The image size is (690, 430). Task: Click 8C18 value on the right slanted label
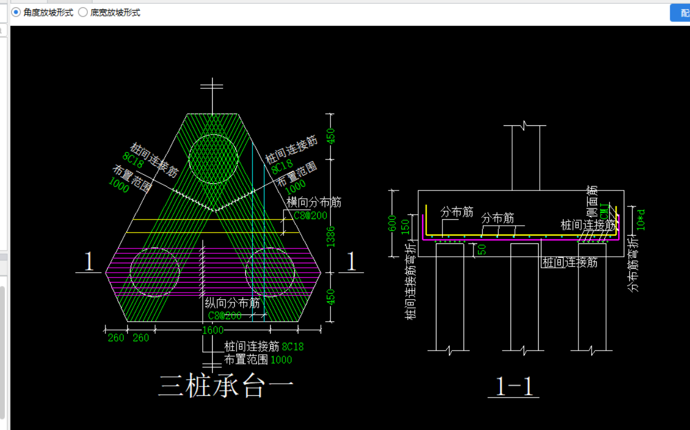[x=282, y=166]
